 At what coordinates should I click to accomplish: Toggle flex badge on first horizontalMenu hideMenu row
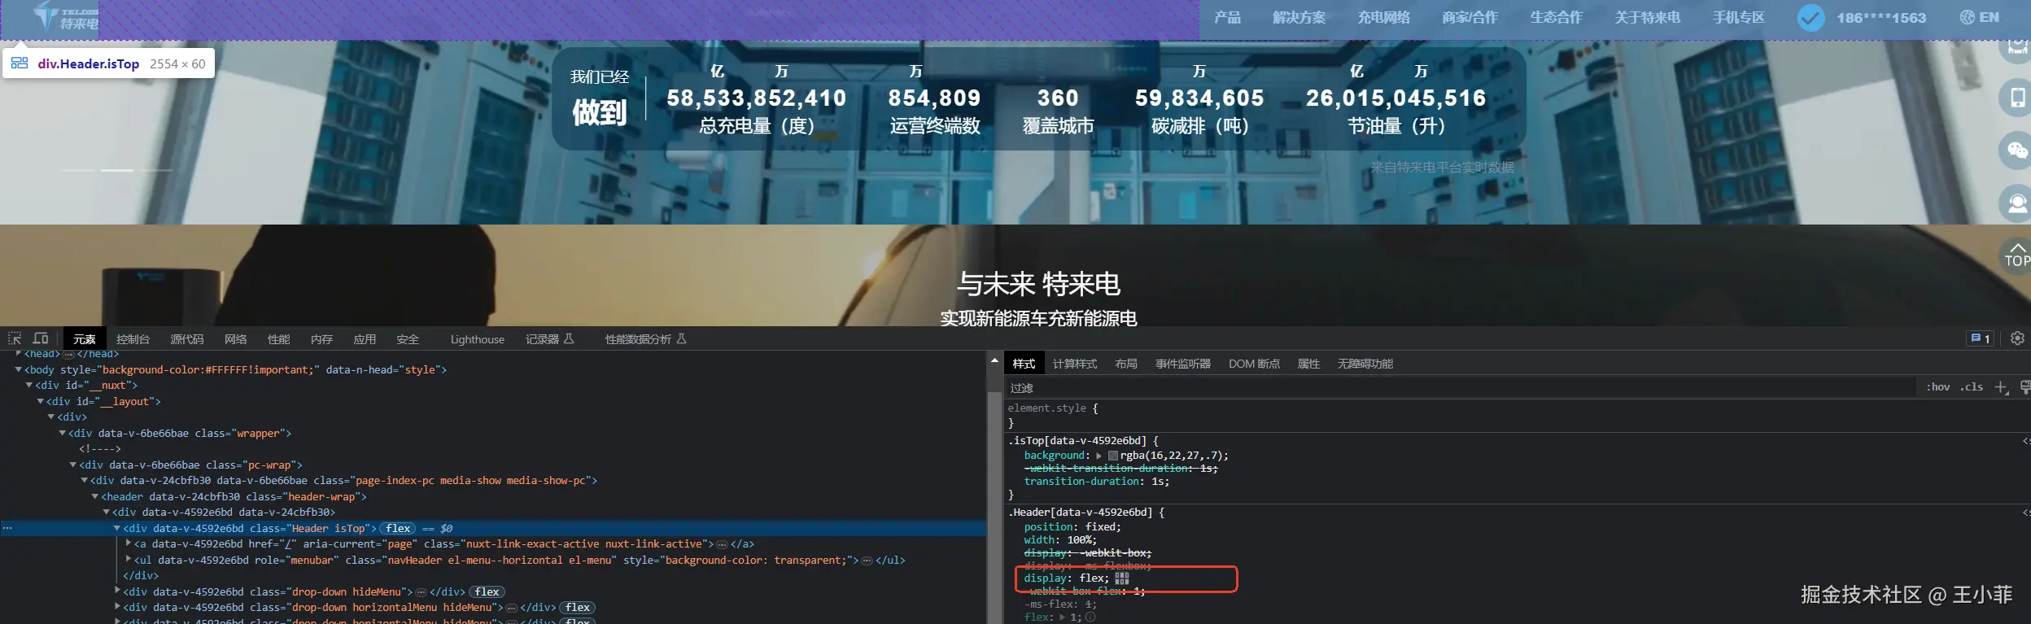pos(578,608)
